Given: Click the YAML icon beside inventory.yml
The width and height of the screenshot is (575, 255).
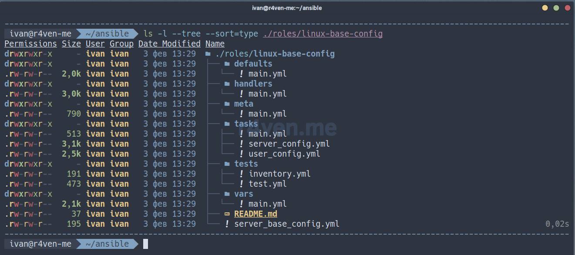Looking at the screenshot, I should [x=241, y=174].
